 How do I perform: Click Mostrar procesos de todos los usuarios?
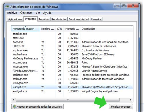37,107
